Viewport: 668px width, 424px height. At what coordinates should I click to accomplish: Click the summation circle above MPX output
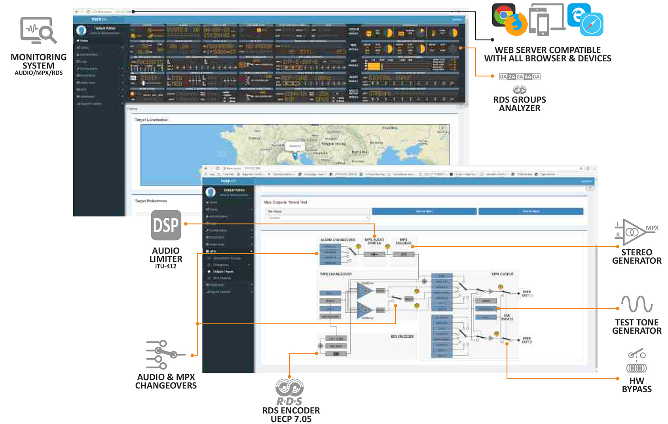click(x=424, y=281)
